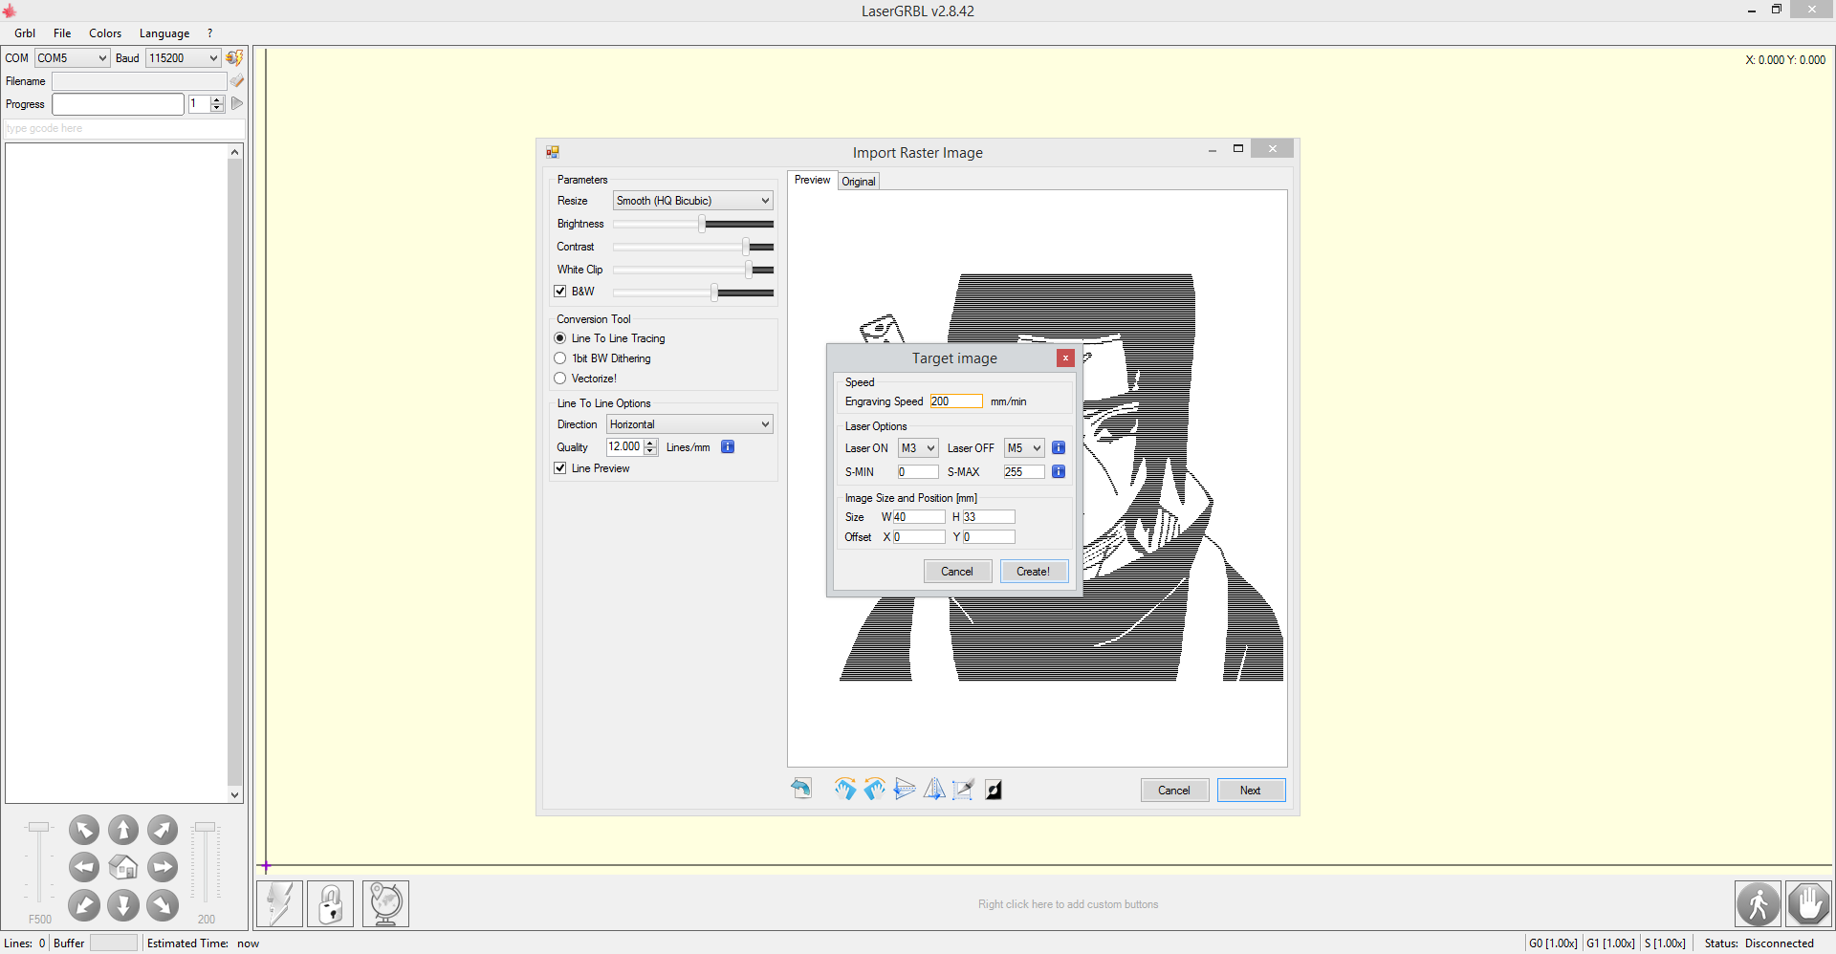The height and width of the screenshot is (954, 1836).
Task: Jog right with the right arrow button
Action: [x=163, y=867]
